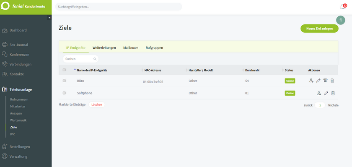Delete Softphone using trash icon
Screen dimensions: 352x167
tap(333, 93)
